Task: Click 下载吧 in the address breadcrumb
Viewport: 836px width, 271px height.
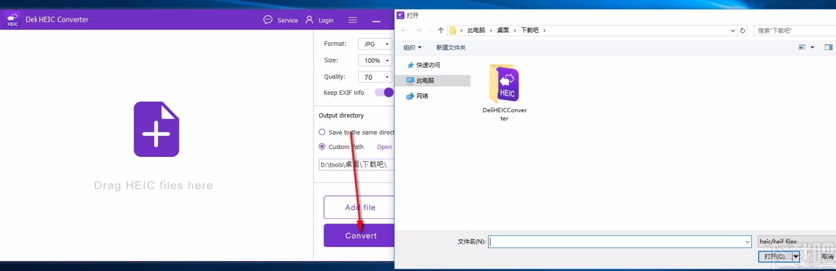Action: [x=529, y=30]
